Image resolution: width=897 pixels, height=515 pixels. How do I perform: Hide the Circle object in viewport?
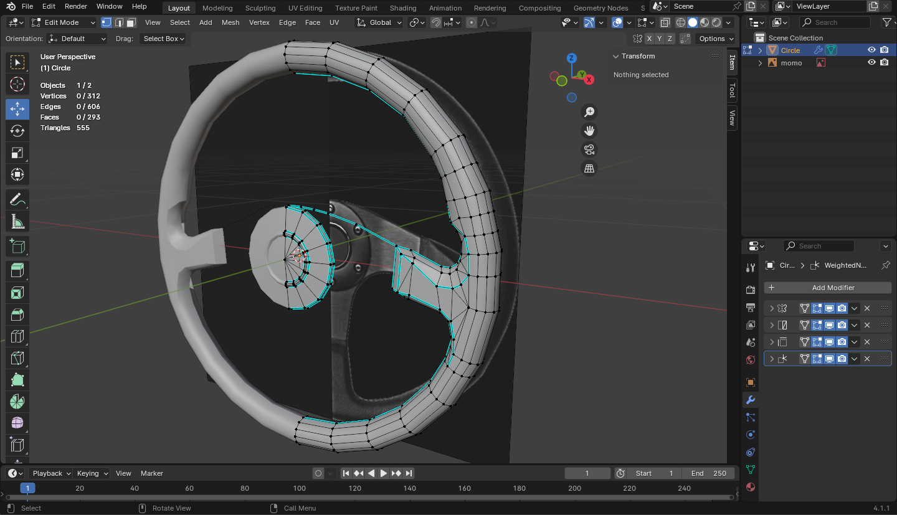coord(871,50)
